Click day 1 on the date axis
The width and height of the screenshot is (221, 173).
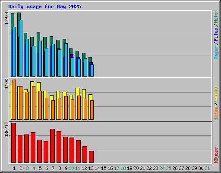14,168
